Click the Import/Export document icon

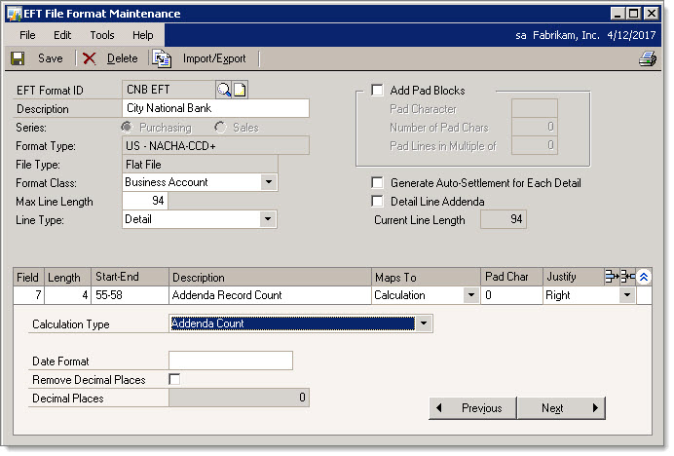tap(162, 58)
